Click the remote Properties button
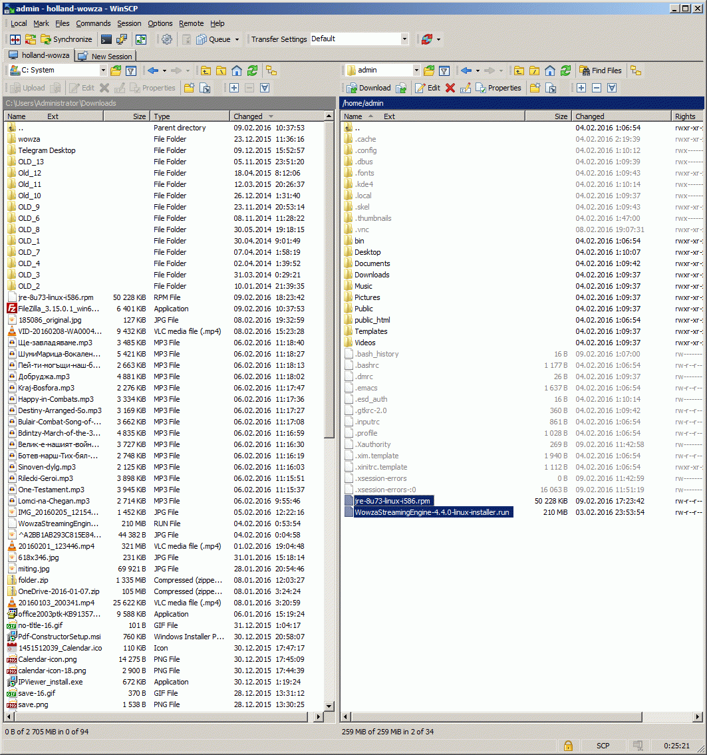 (x=499, y=88)
